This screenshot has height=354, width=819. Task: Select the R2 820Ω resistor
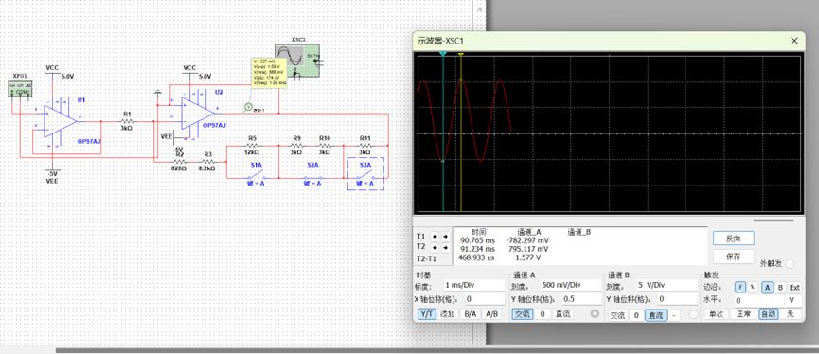[x=179, y=162]
